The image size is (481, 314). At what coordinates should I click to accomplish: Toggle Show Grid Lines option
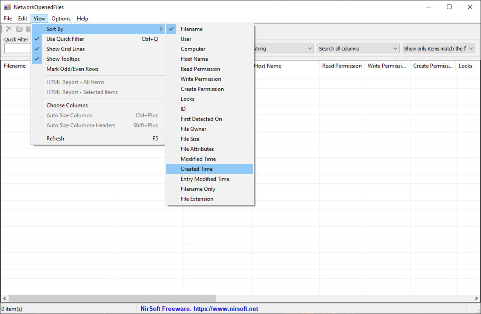pyautogui.click(x=98, y=49)
